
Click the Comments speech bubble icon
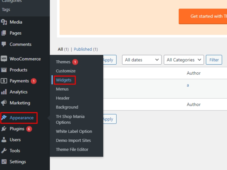click(4, 44)
